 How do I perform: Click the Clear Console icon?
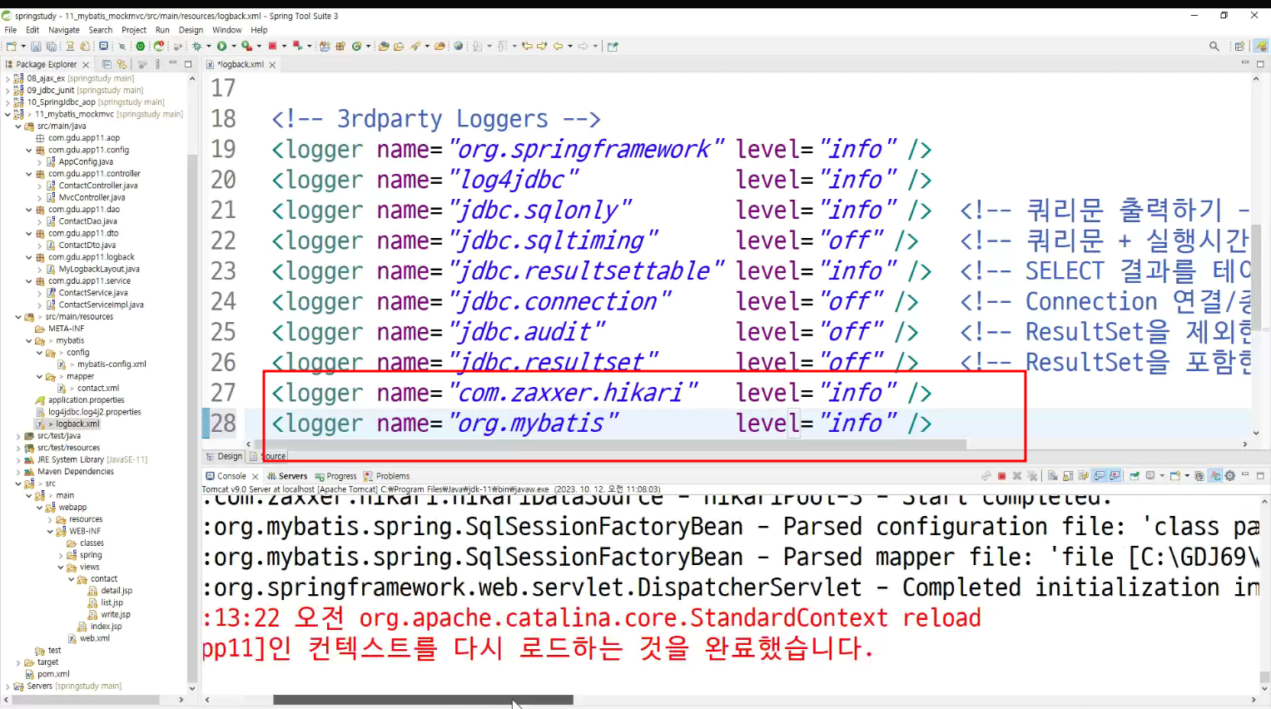coord(1052,476)
